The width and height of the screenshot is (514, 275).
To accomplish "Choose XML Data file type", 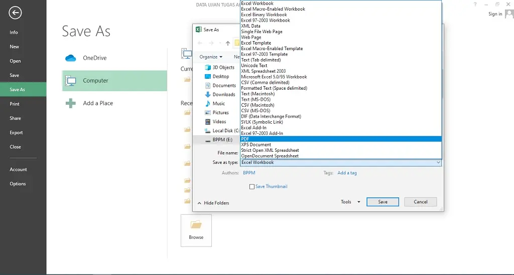I will 341,26.
